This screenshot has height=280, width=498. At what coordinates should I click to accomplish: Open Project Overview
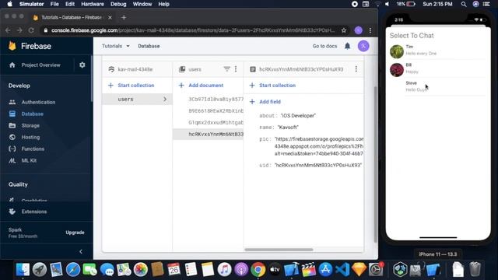tap(40, 65)
